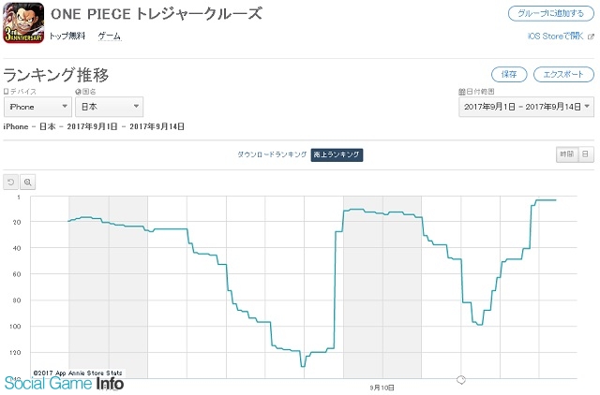Screen dimensions: 600x395
Task: Click external link icon beside iOS Store
Action: coord(591,37)
